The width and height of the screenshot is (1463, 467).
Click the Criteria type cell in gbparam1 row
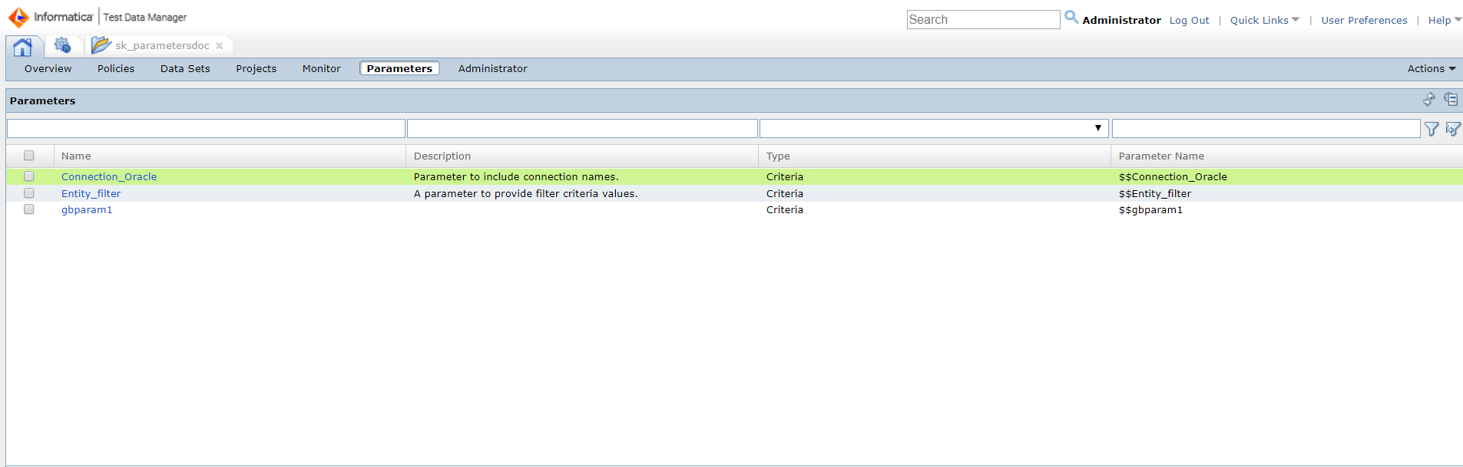785,210
